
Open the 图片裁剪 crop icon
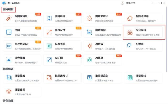pos(90,32)
